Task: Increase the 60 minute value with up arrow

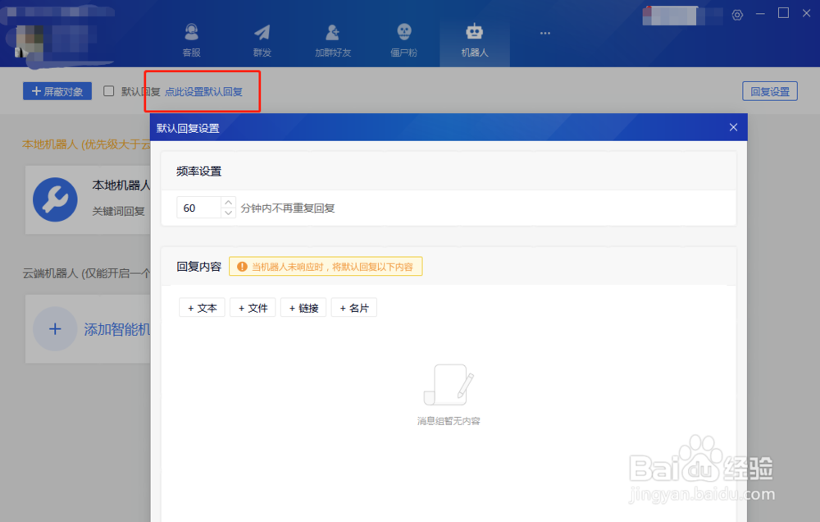Action: click(x=228, y=203)
